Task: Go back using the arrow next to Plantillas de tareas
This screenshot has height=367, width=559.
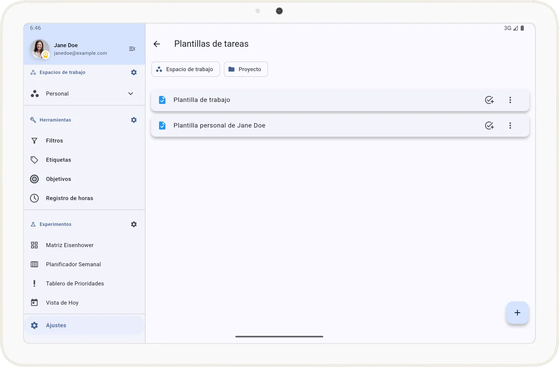Action: coord(157,44)
